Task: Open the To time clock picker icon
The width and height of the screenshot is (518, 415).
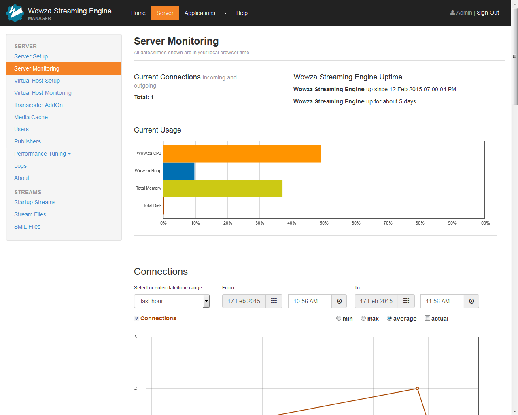Action: point(471,301)
